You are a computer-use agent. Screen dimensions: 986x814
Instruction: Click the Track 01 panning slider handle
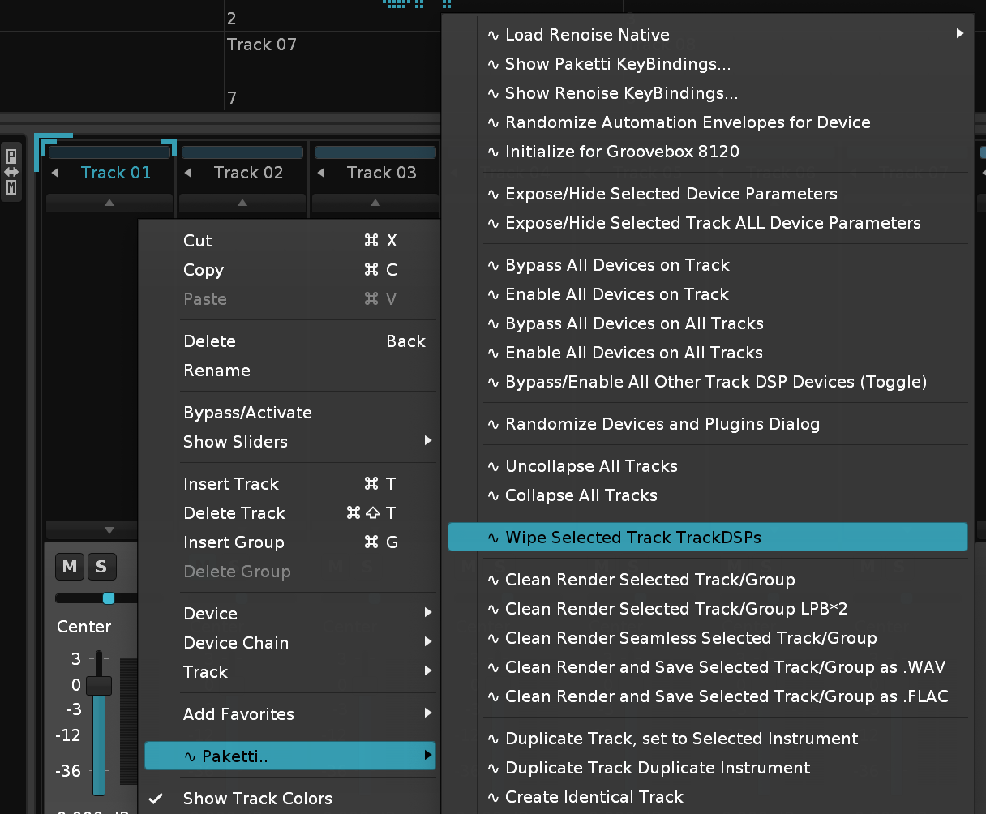[108, 598]
